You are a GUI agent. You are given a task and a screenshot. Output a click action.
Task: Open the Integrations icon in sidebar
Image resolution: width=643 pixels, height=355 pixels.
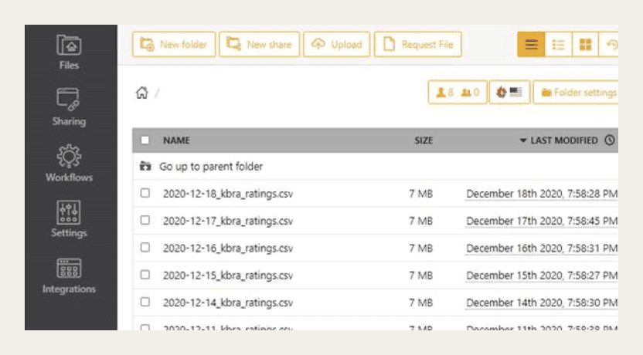(x=69, y=269)
